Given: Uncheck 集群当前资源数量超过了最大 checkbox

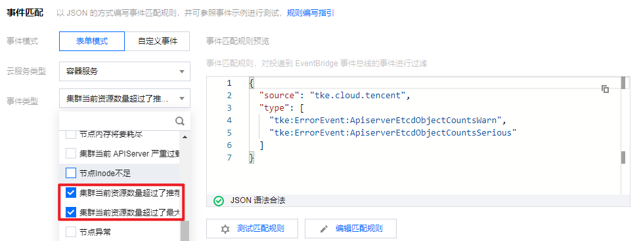Looking at the screenshot, I should tap(71, 212).
